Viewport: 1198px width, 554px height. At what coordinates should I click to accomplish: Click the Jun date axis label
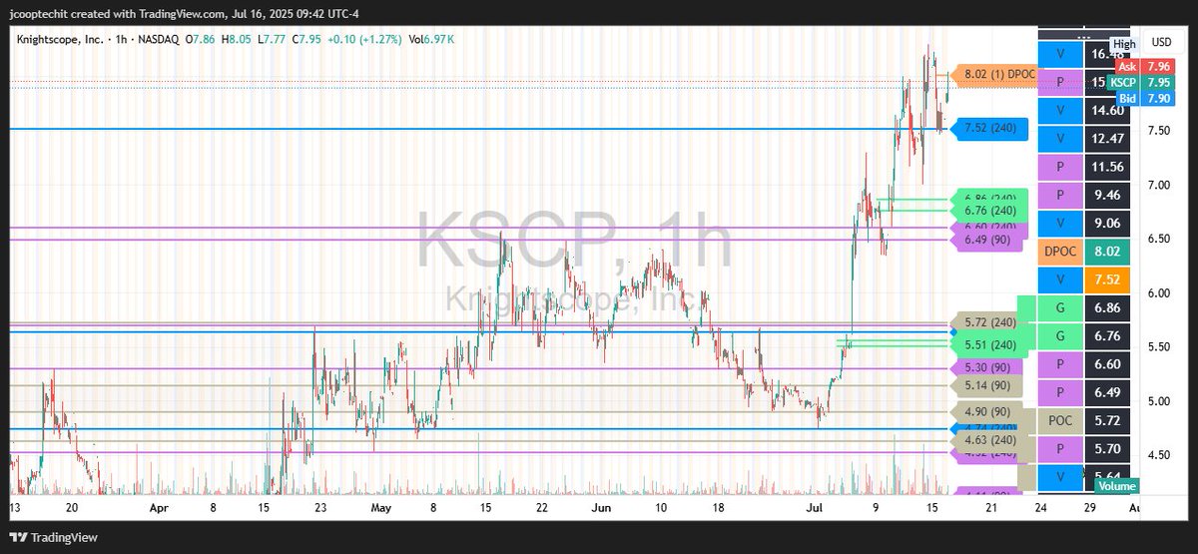[603, 507]
